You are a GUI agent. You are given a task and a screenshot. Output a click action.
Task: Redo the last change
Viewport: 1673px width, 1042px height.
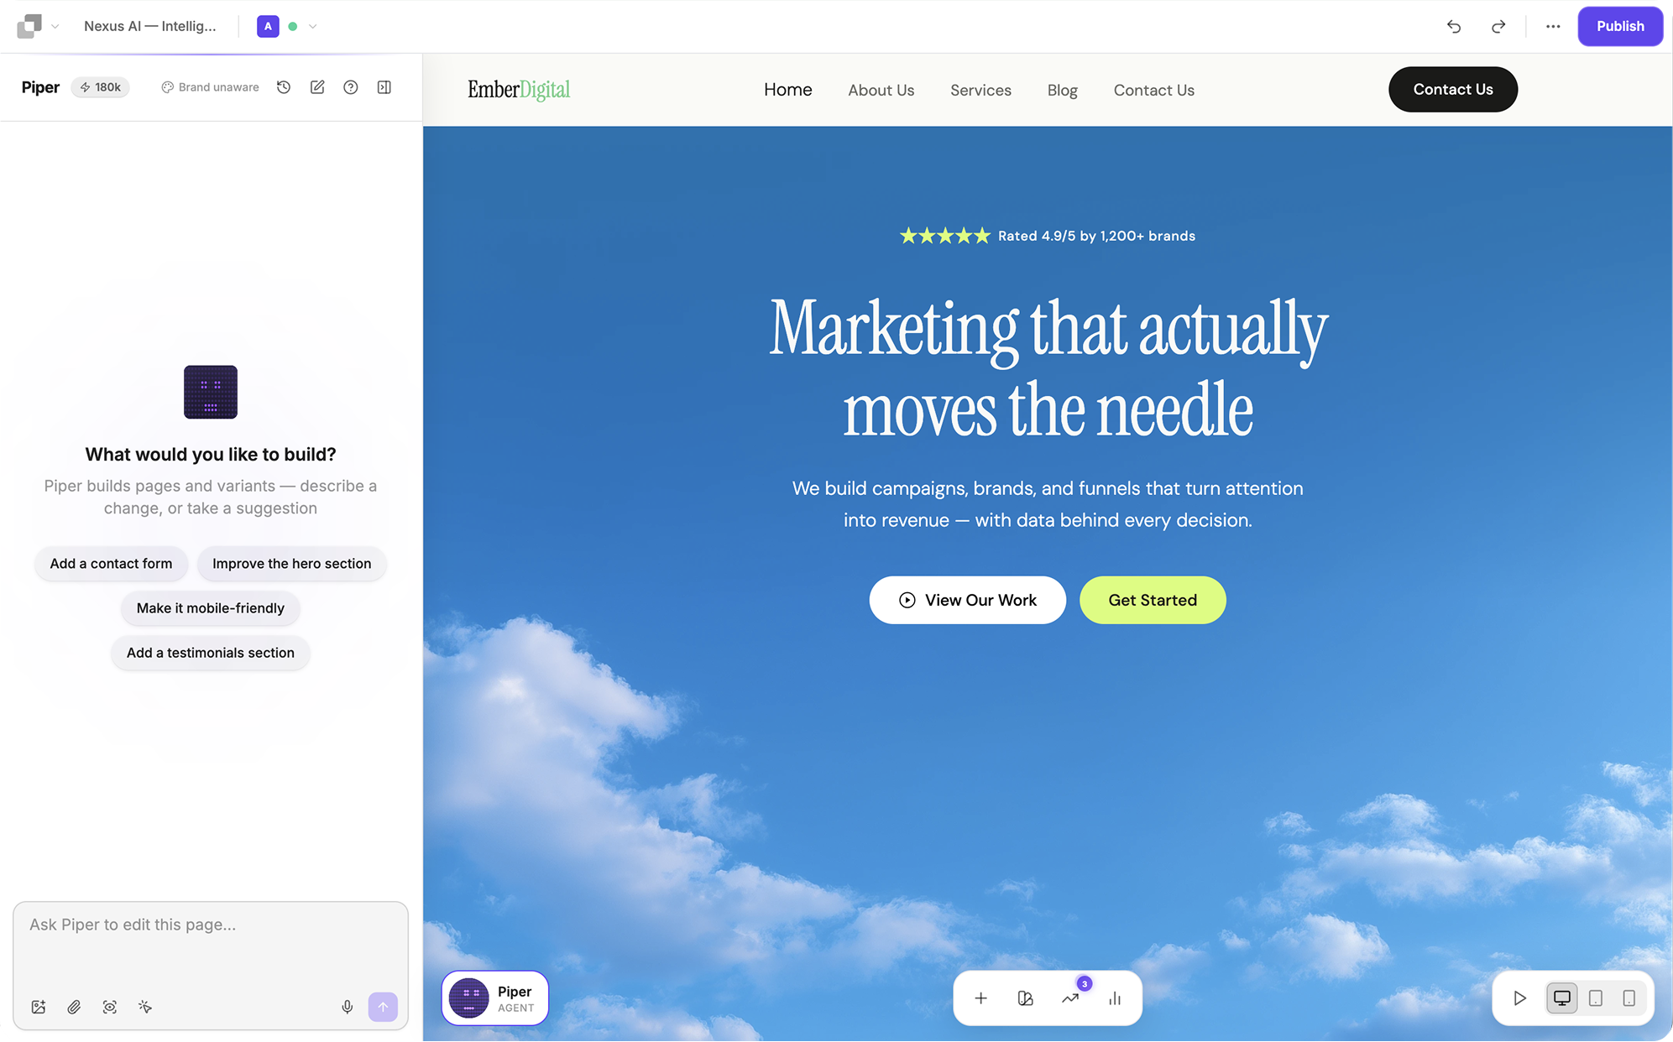coord(1498,26)
